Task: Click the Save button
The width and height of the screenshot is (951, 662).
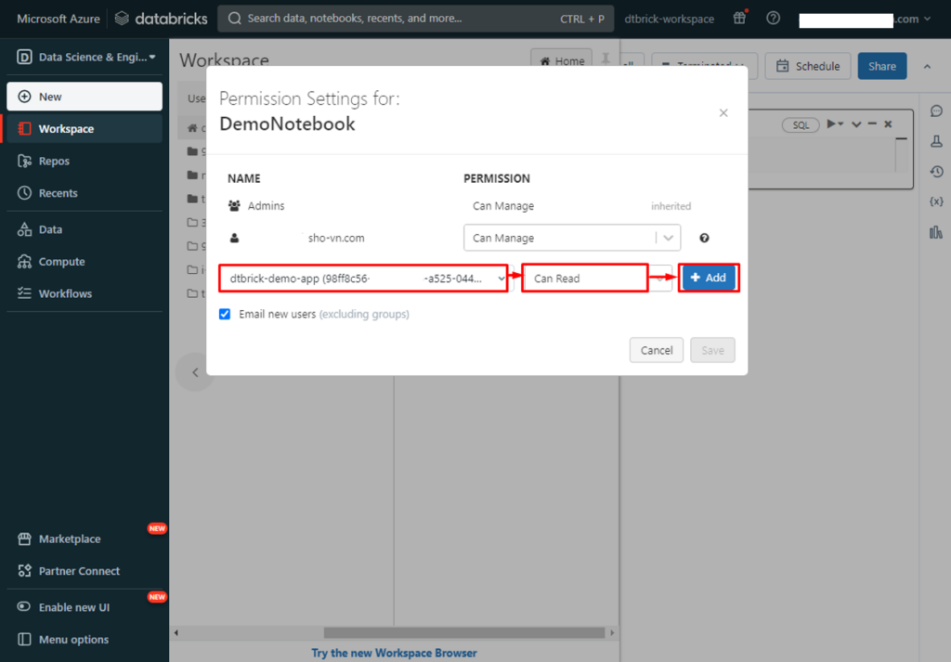Action: tap(712, 350)
